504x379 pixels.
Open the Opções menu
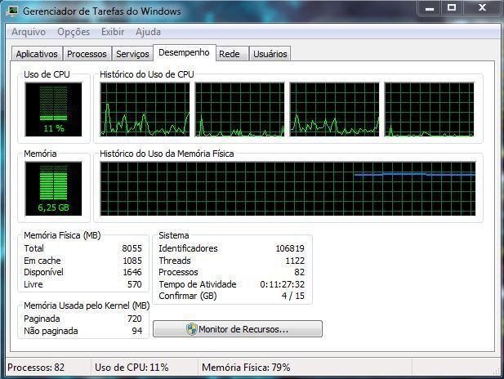tap(74, 32)
